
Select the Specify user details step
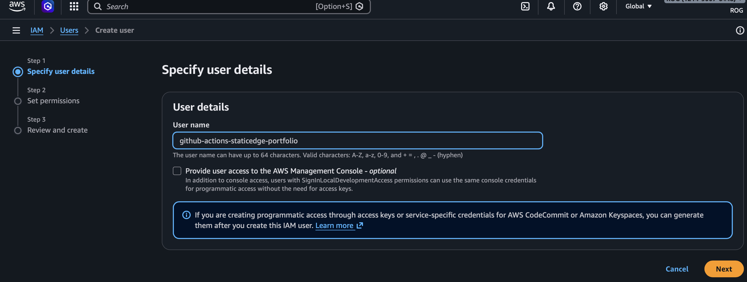[61, 72]
